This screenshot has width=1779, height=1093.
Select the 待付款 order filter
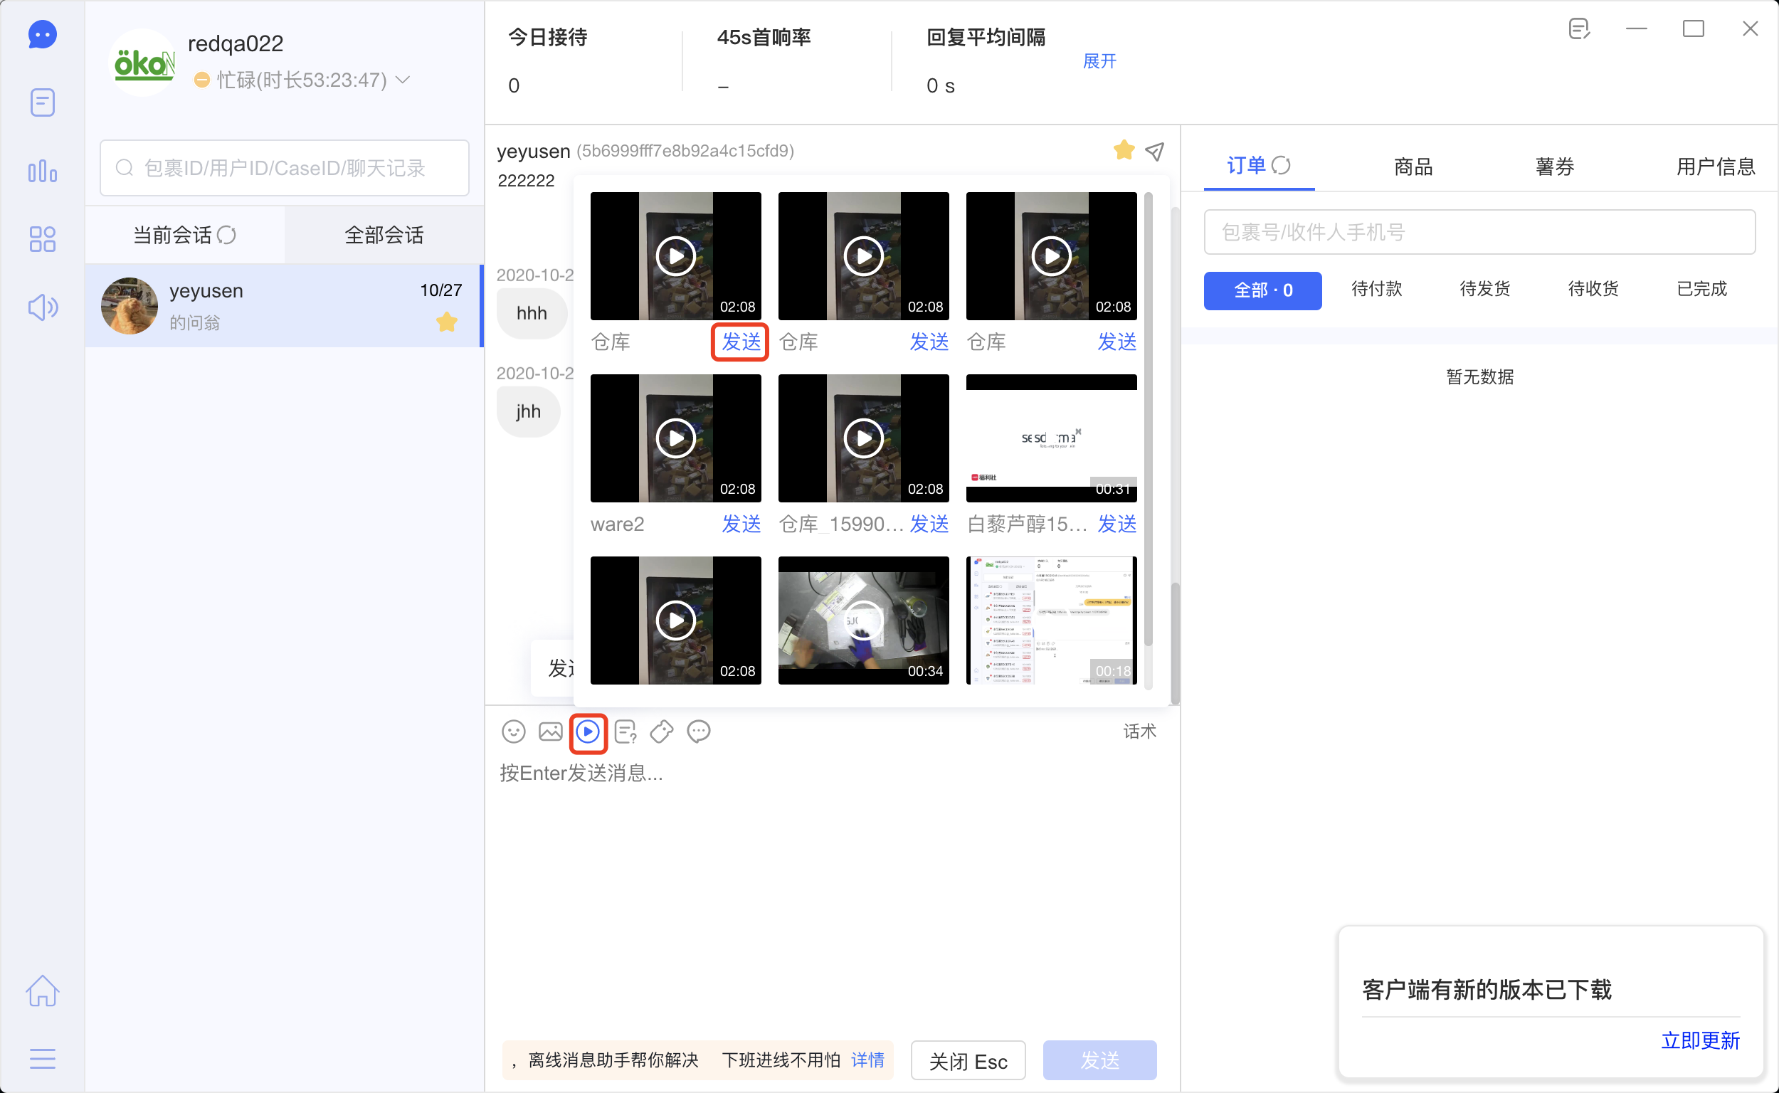click(x=1376, y=289)
